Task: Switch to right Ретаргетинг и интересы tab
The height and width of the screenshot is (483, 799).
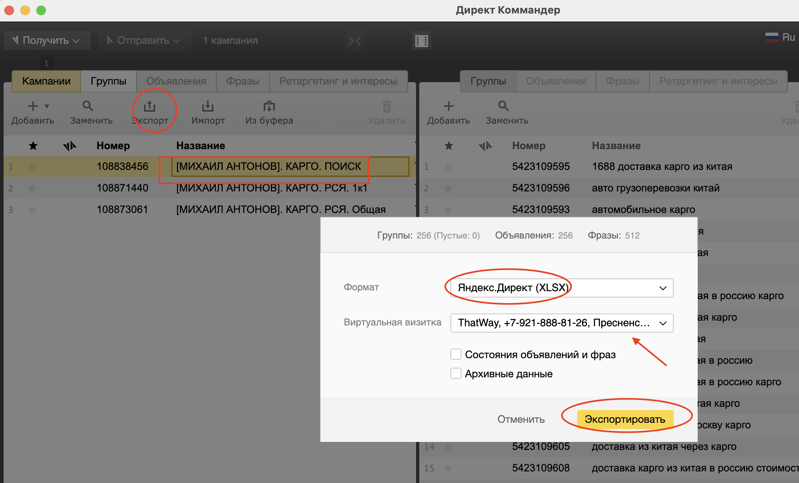Action: click(x=718, y=81)
